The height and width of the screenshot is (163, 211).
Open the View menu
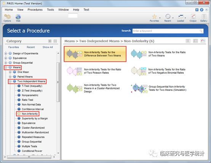pyautogui.click(x=20, y=9)
